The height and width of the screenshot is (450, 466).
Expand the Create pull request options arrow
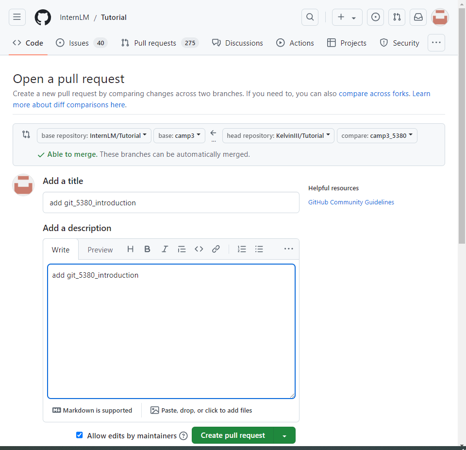pos(284,435)
